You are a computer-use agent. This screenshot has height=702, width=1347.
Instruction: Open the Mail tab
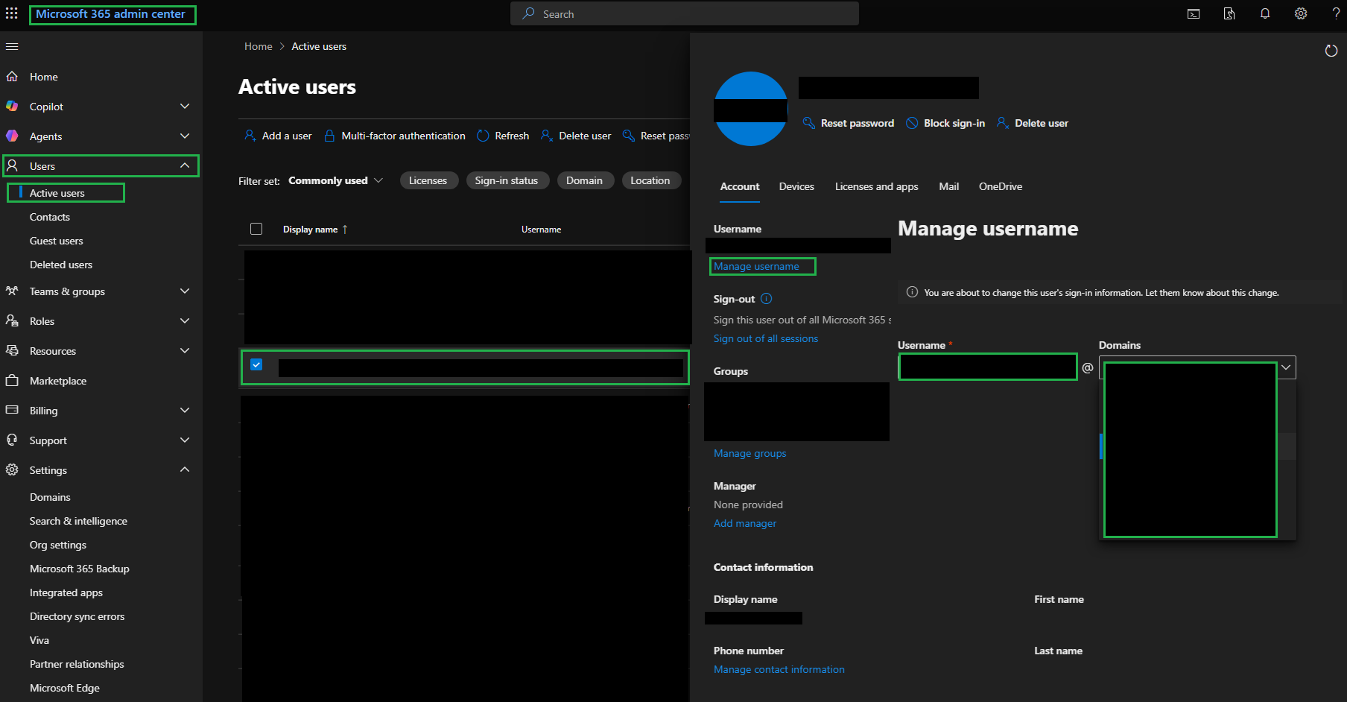tap(949, 186)
